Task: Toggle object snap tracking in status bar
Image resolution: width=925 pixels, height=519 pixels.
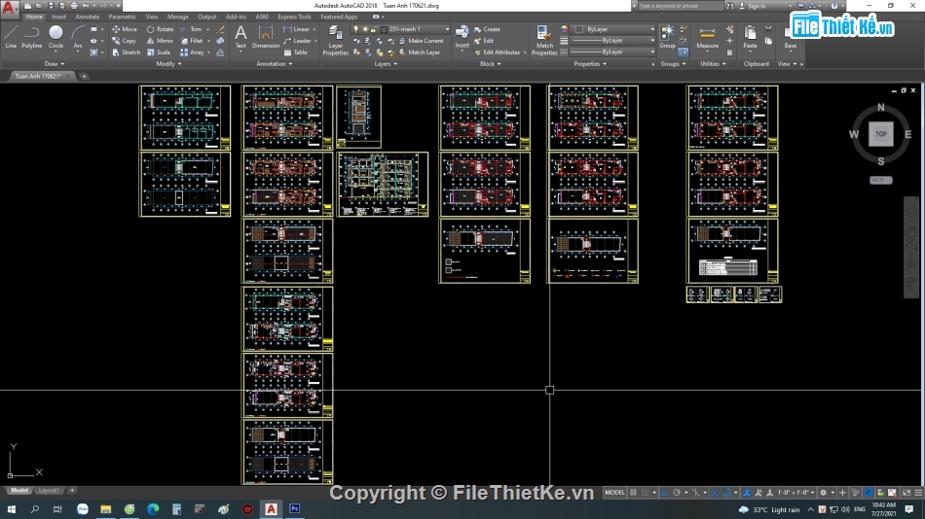Action: [x=715, y=493]
